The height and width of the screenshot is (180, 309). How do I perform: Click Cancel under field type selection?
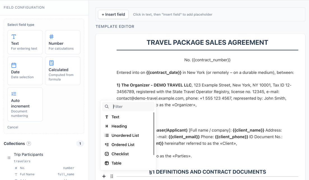(x=13, y=127)
